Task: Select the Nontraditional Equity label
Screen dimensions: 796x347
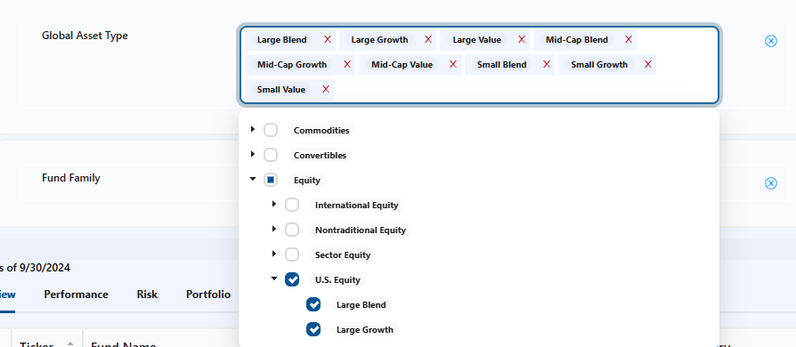Action: tap(361, 230)
